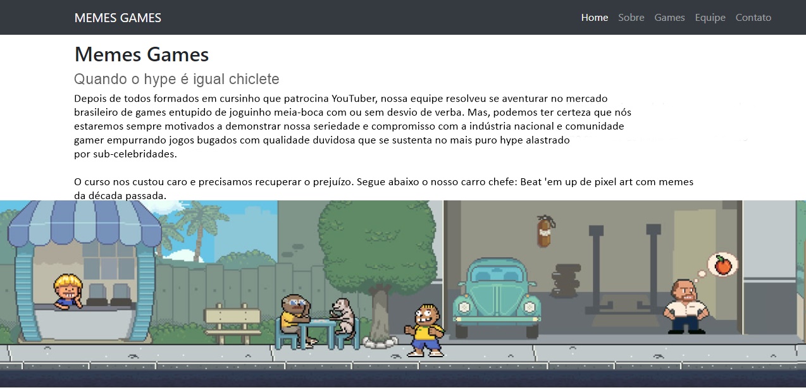Click the kid in yellow shirt on sidewalk

pyautogui.click(x=425, y=330)
